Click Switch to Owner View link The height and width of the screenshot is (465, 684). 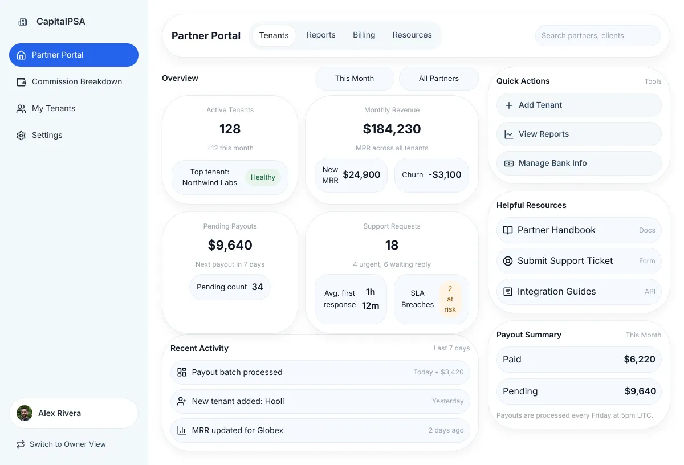click(x=60, y=444)
